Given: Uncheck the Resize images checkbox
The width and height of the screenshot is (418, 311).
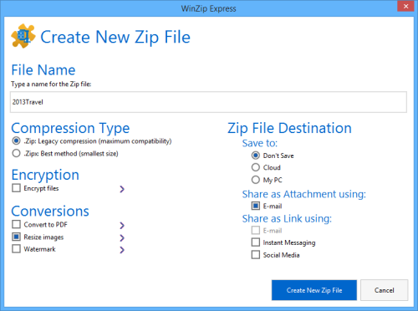Looking at the screenshot, I should click(x=16, y=237).
